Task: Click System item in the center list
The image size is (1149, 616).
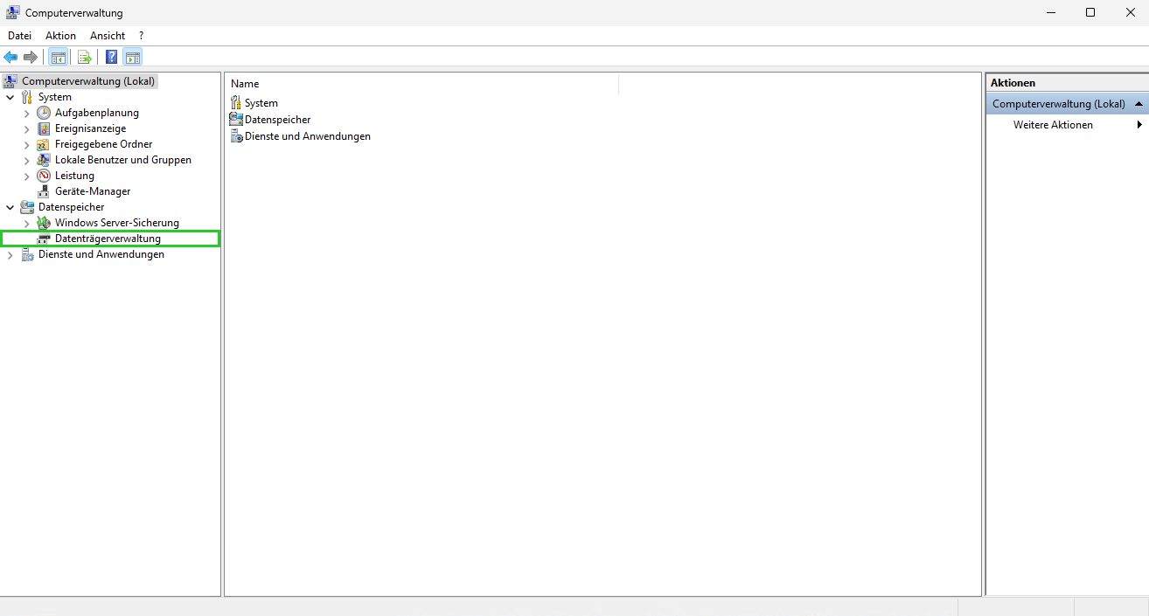Action: click(x=261, y=103)
